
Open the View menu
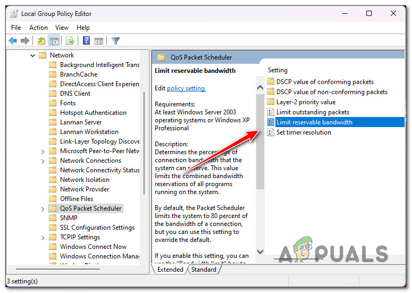(62, 28)
